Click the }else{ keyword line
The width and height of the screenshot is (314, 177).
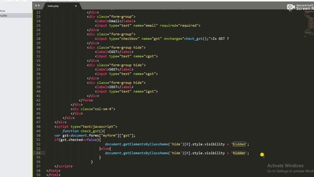[x=105, y=148]
